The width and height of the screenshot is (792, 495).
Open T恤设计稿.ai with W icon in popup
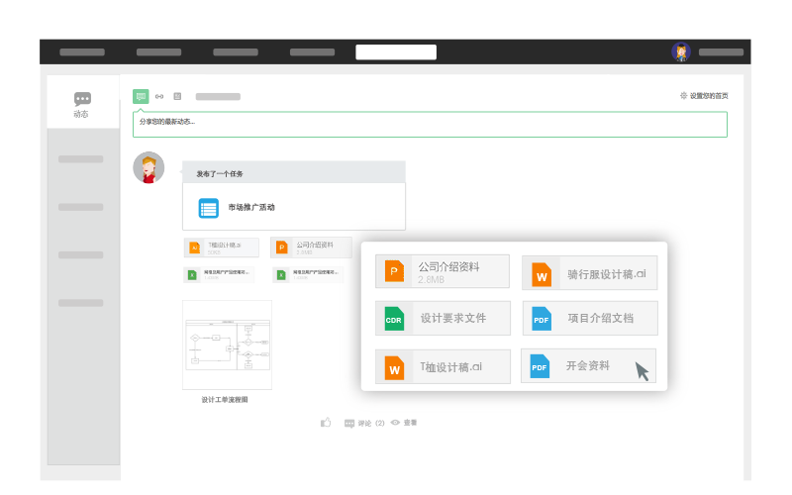pyautogui.click(x=443, y=366)
